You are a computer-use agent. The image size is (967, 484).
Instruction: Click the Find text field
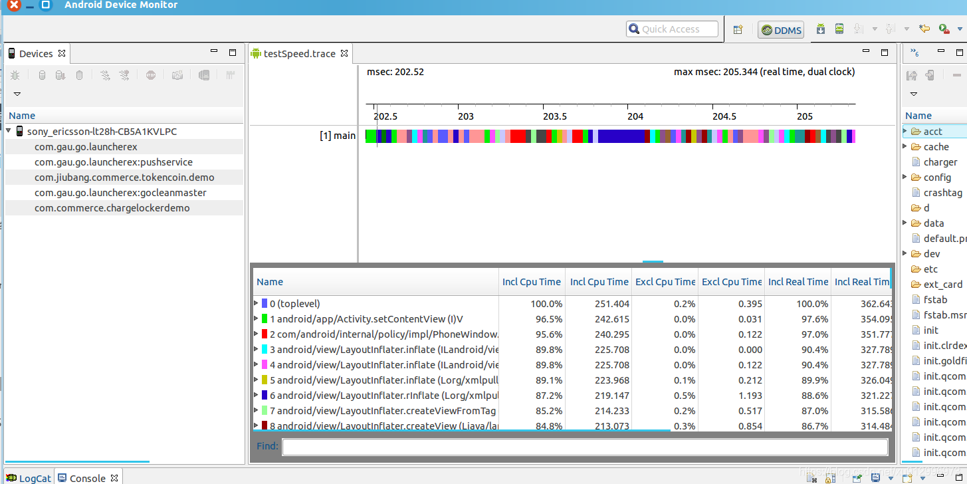click(x=585, y=447)
